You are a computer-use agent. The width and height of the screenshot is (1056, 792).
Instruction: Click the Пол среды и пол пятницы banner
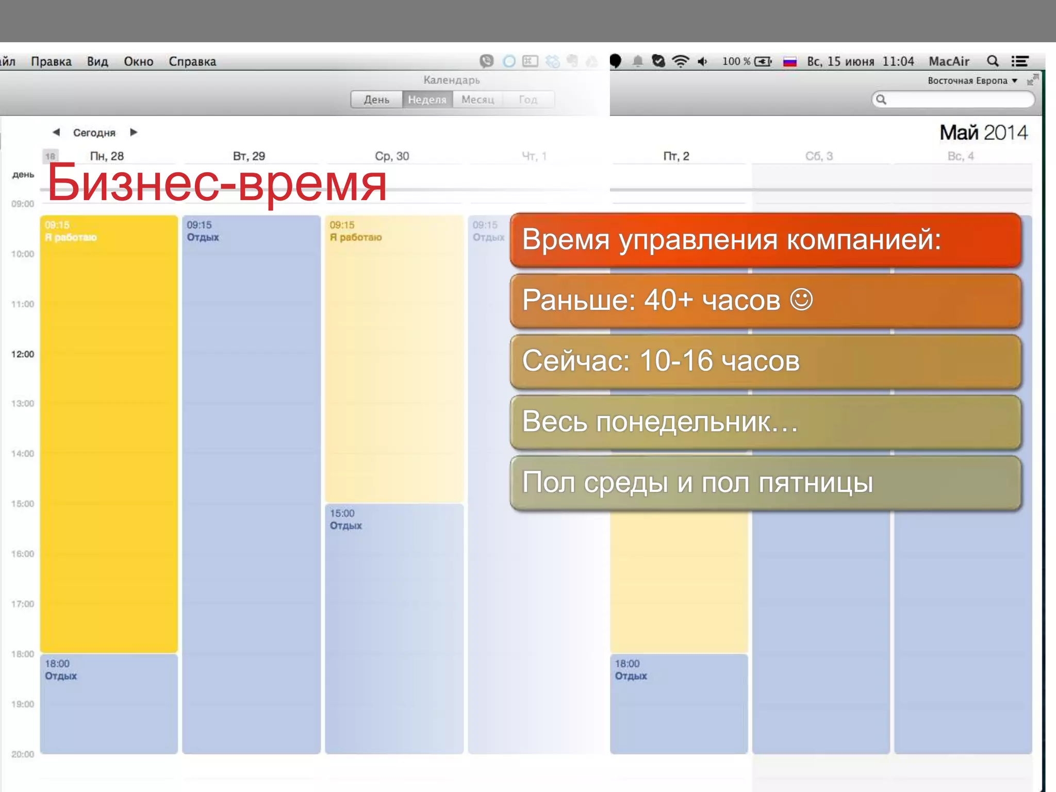coord(766,483)
